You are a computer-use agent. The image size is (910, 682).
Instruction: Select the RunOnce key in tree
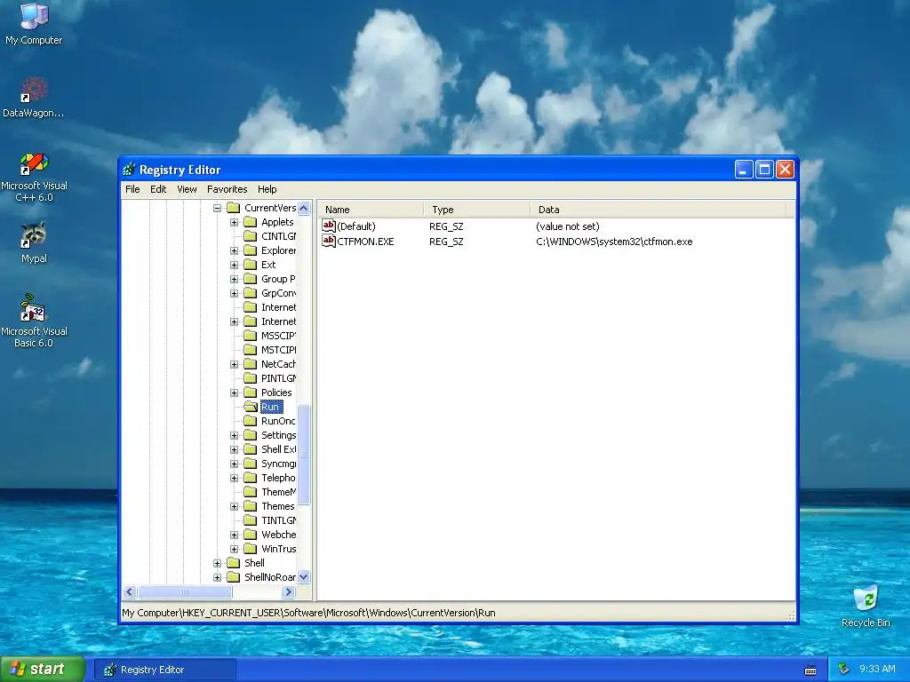tap(278, 421)
